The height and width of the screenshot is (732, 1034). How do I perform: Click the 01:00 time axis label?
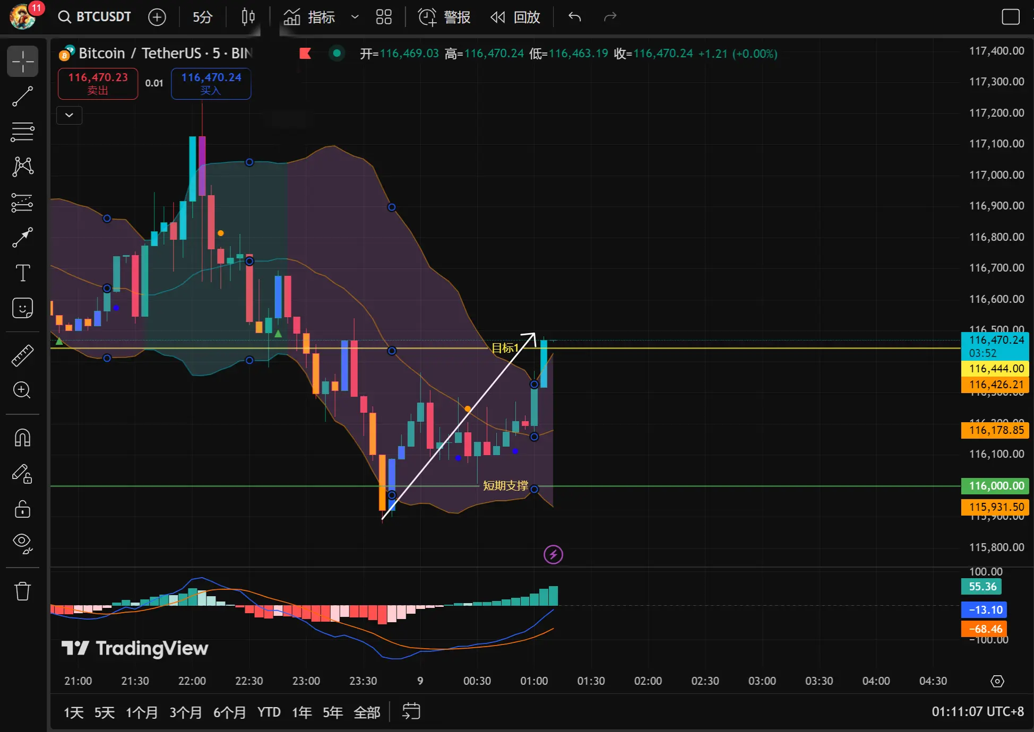[534, 681]
